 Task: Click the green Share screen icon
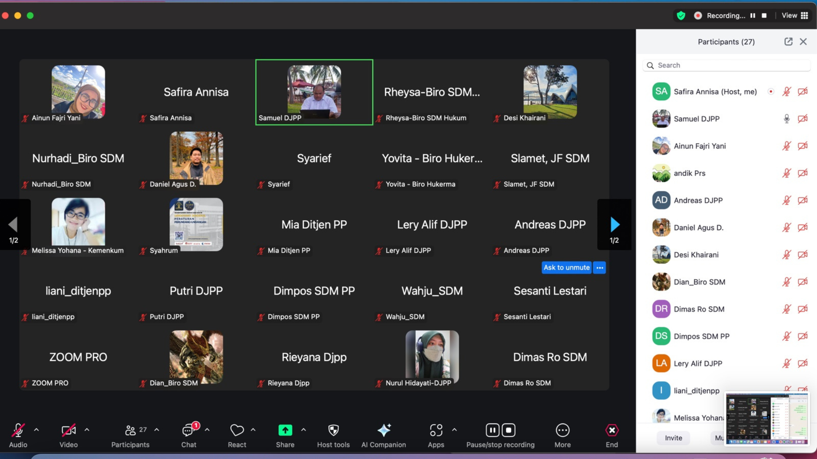point(285,430)
